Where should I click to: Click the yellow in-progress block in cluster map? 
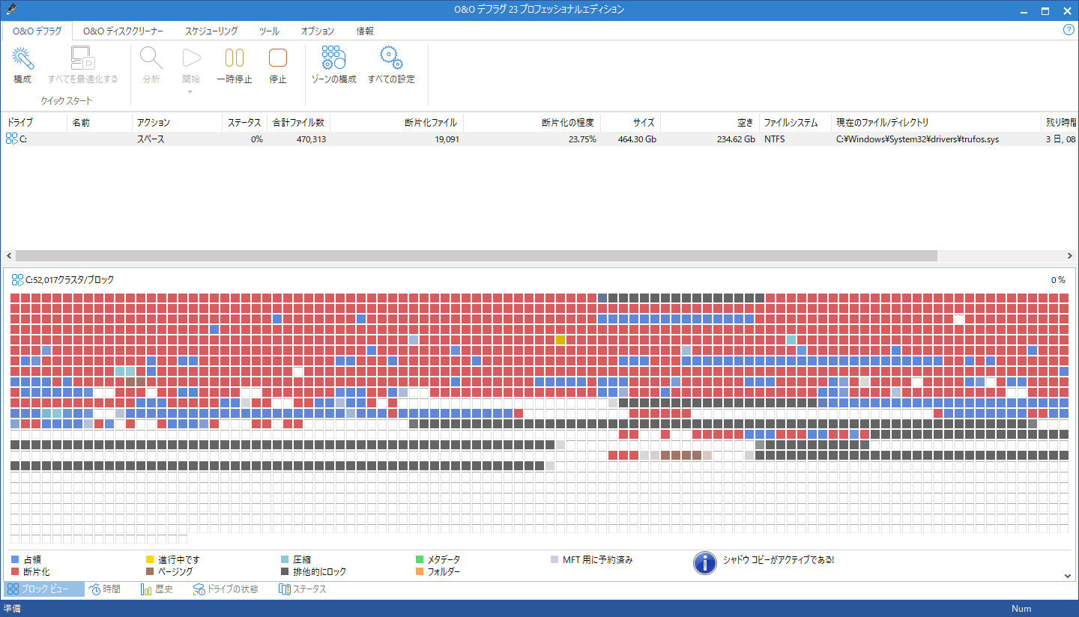[x=560, y=340]
